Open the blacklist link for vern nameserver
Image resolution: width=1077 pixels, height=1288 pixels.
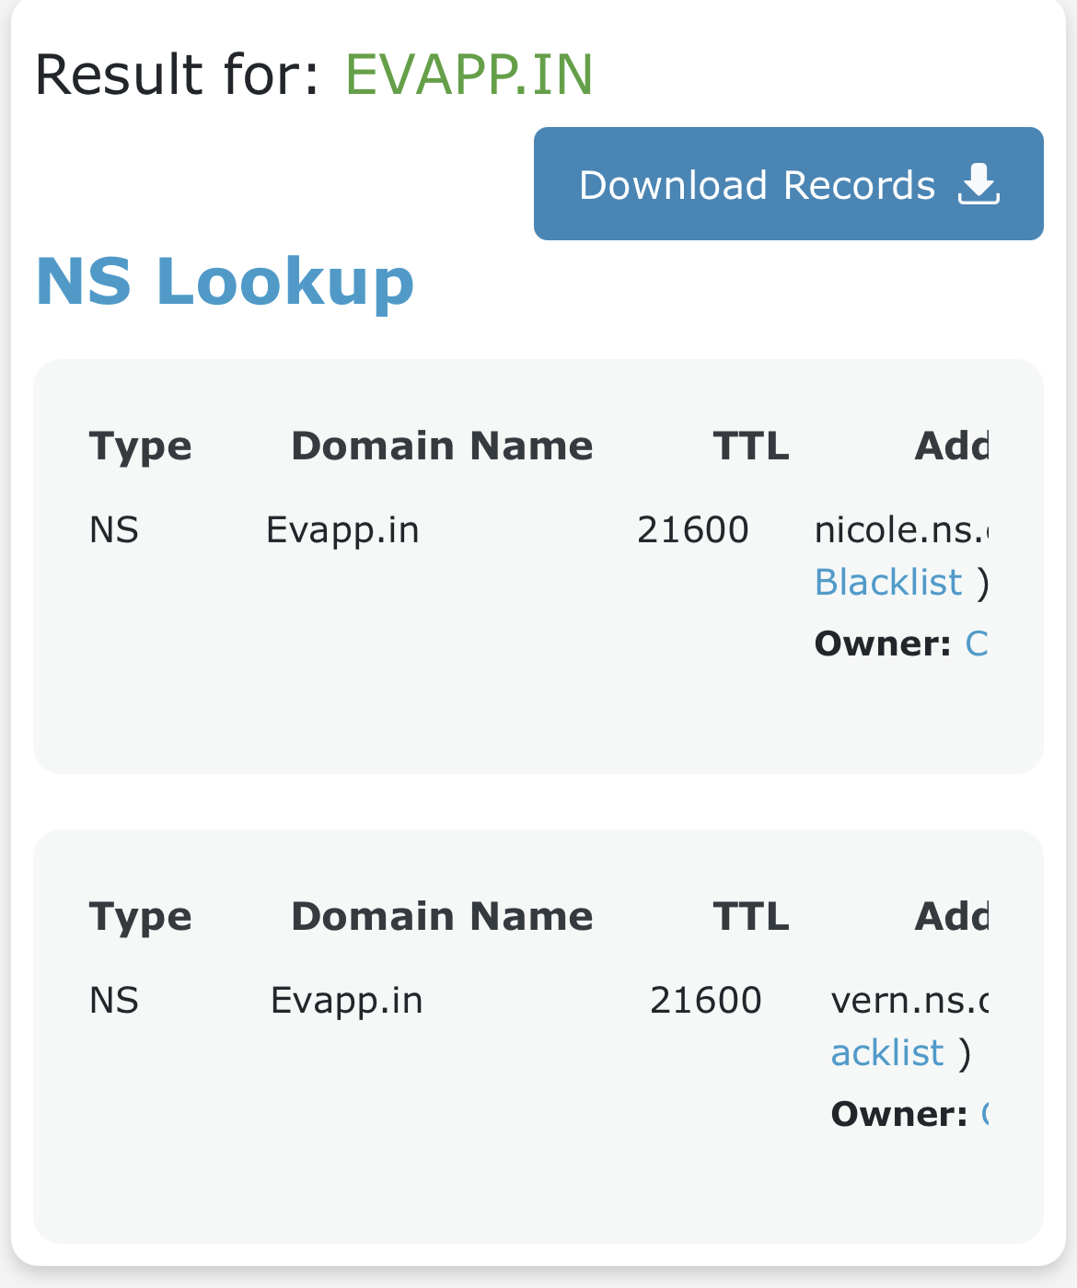[x=887, y=1053]
